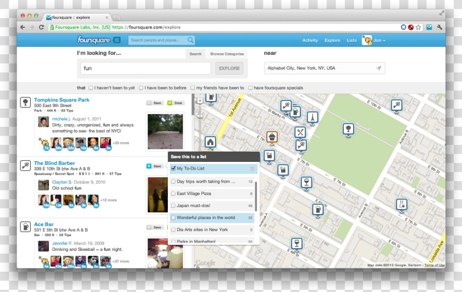The height and width of the screenshot is (292, 462).
Task: Check the "my friends have been to" filter
Action: pos(193,88)
